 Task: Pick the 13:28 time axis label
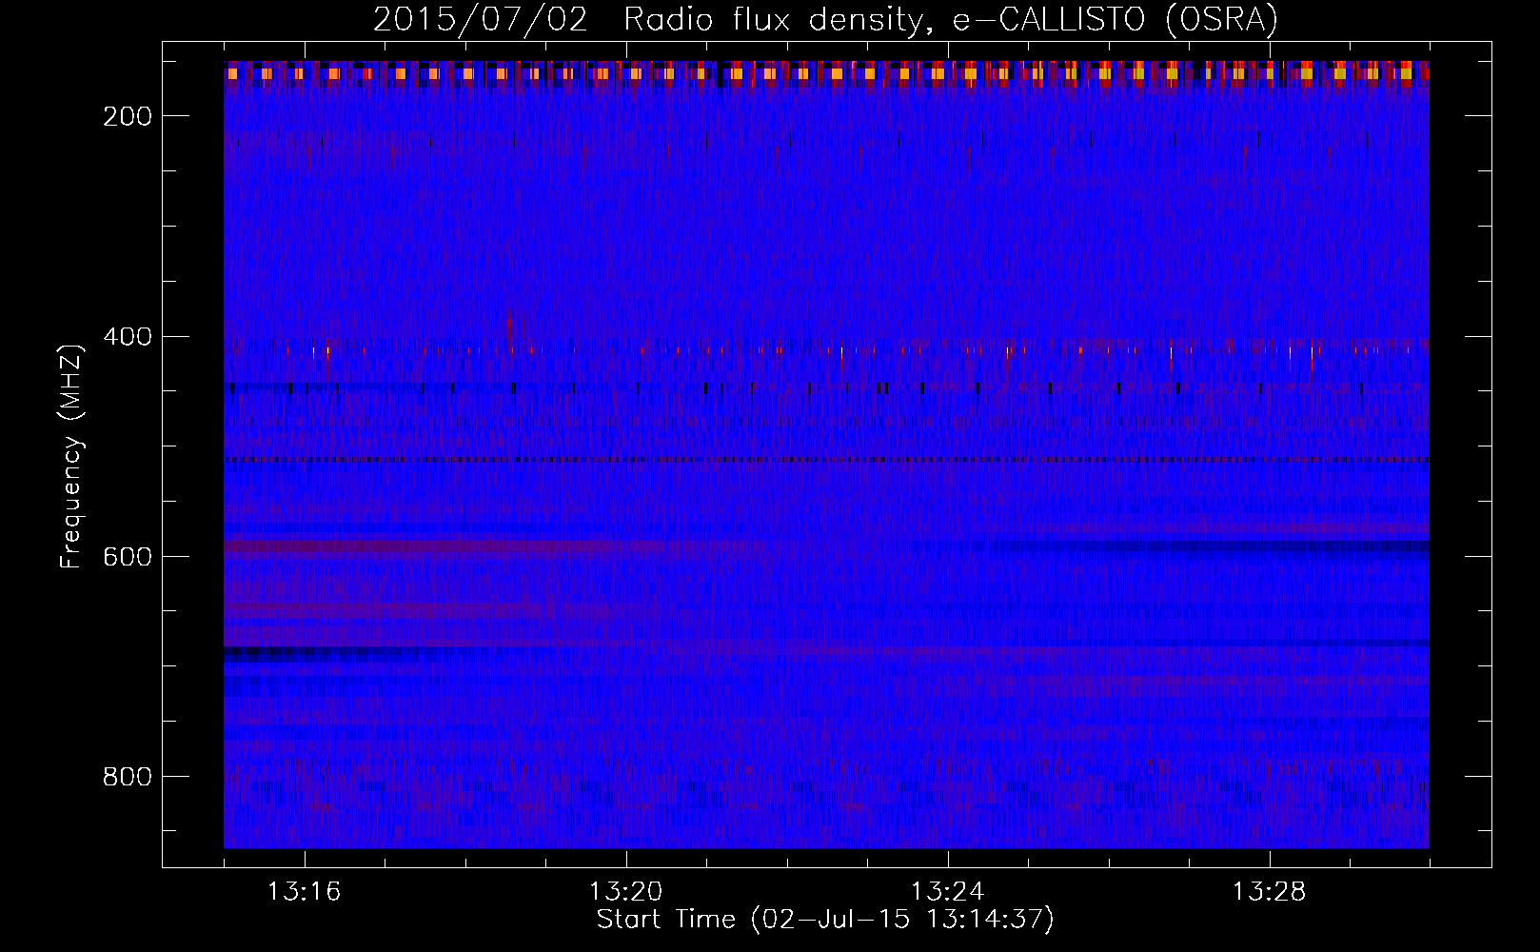[x=1269, y=892]
